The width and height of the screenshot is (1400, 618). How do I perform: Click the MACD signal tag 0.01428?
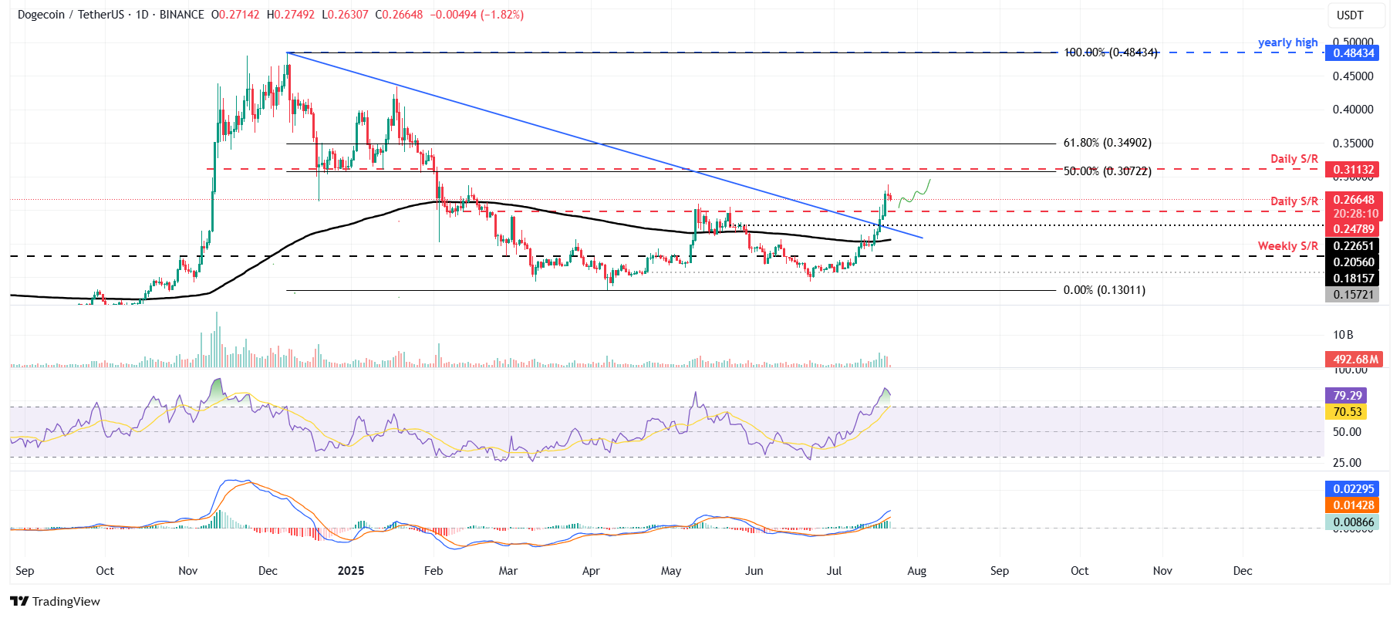(1354, 505)
